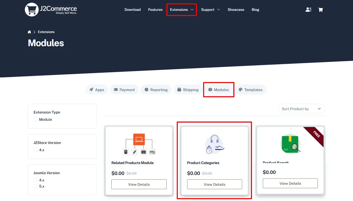Click the Product Search package icon
Image resolution: width=353 pixels, height=201 pixels.
pyautogui.click(x=290, y=144)
